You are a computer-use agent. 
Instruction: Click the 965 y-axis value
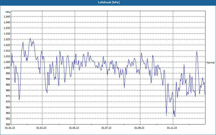[8, 107]
